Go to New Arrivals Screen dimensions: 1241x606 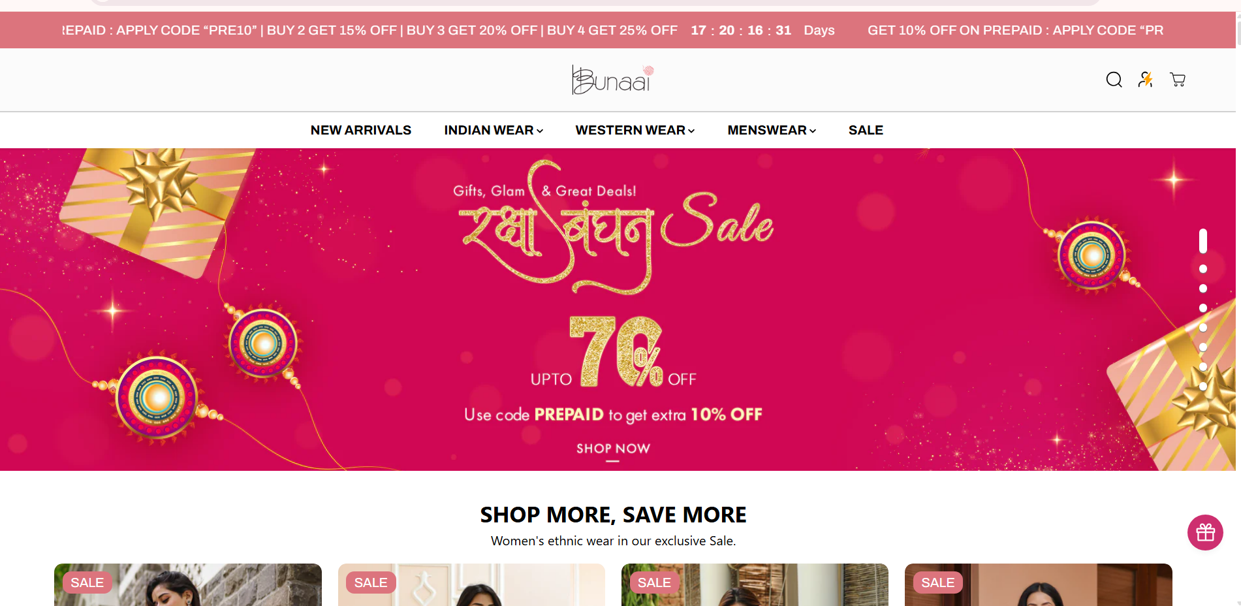(361, 130)
